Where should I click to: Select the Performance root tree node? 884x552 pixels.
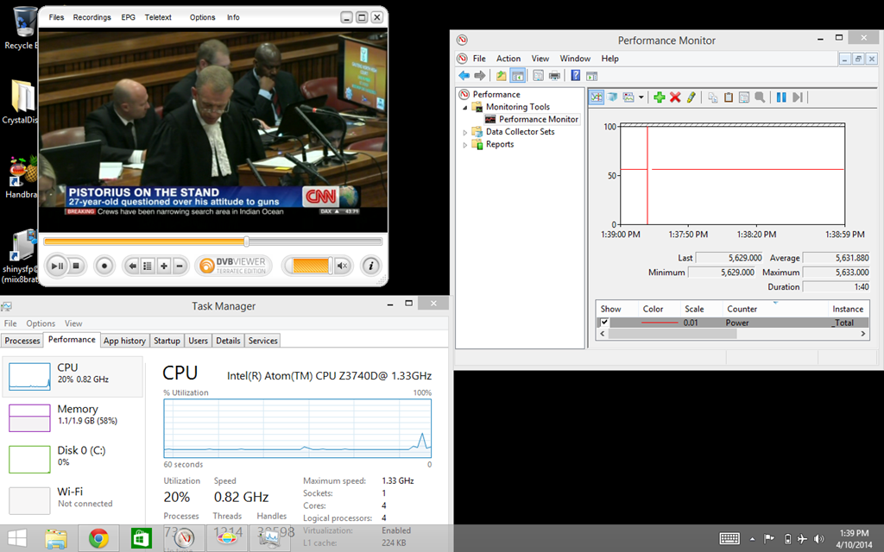(496, 94)
